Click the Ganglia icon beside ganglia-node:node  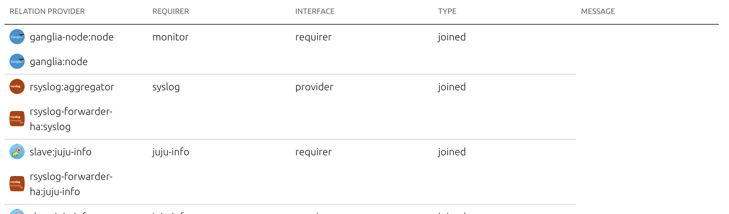(x=17, y=37)
